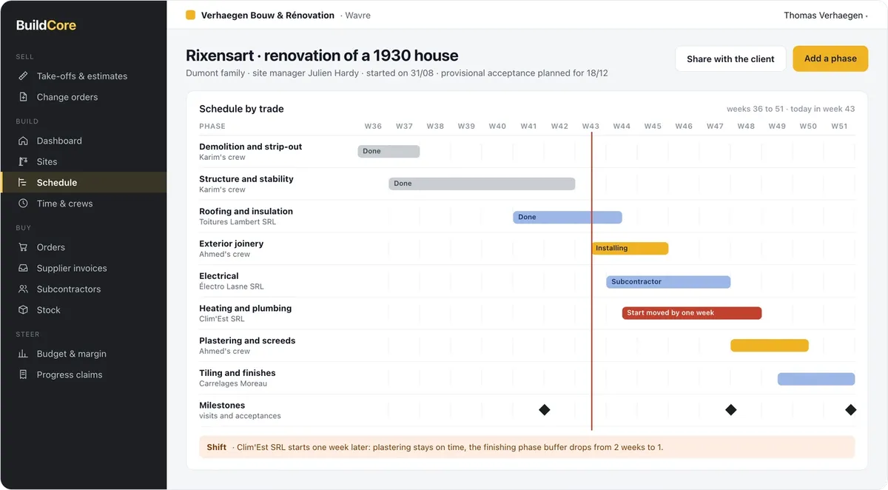This screenshot has height=490, width=888.
Task: Click the Milestones row label
Action: pyautogui.click(x=222, y=406)
